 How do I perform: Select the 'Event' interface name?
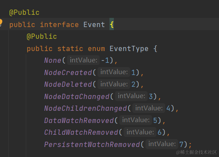[94, 24]
